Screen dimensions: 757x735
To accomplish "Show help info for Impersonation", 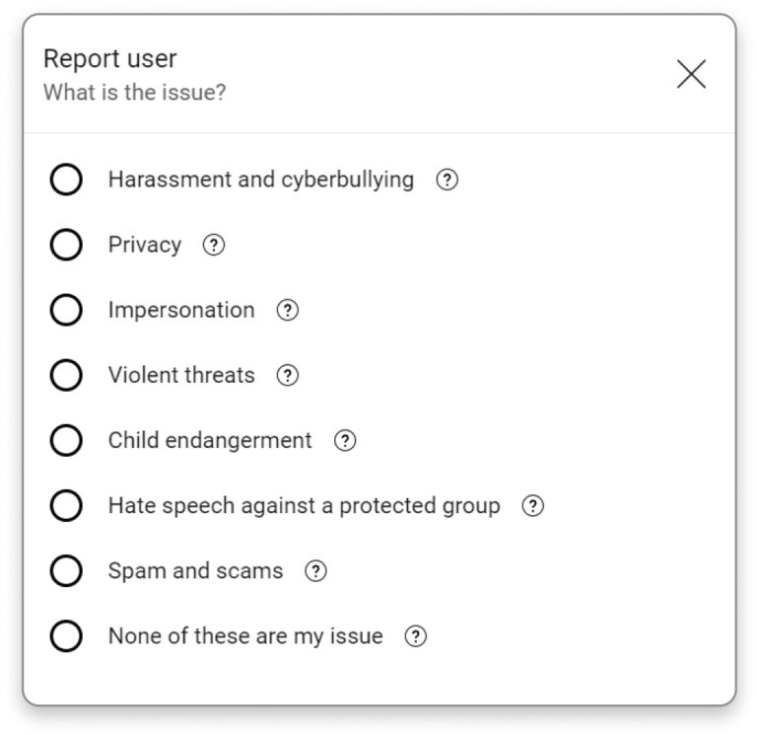I will pos(287,310).
